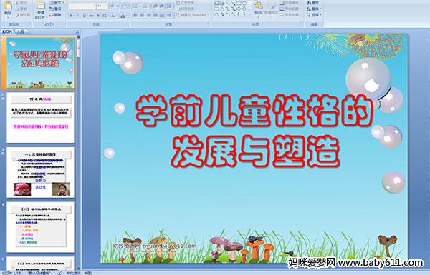Screen dimensions: 430x275
Task: Click the Delete slide icon
Action: pyautogui.click(x=52, y=15)
